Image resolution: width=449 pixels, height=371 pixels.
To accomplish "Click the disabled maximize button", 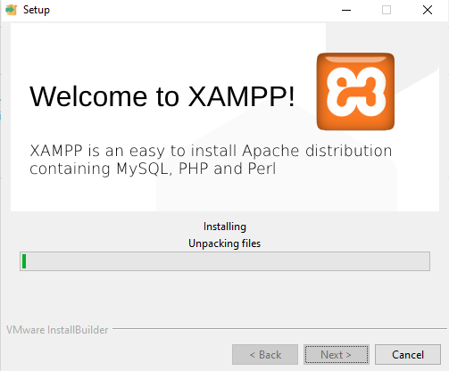I will click(x=387, y=10).
